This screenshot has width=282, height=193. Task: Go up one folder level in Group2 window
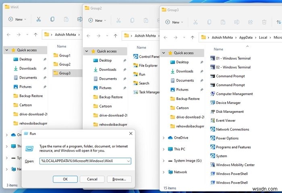(x=116, y=36)
